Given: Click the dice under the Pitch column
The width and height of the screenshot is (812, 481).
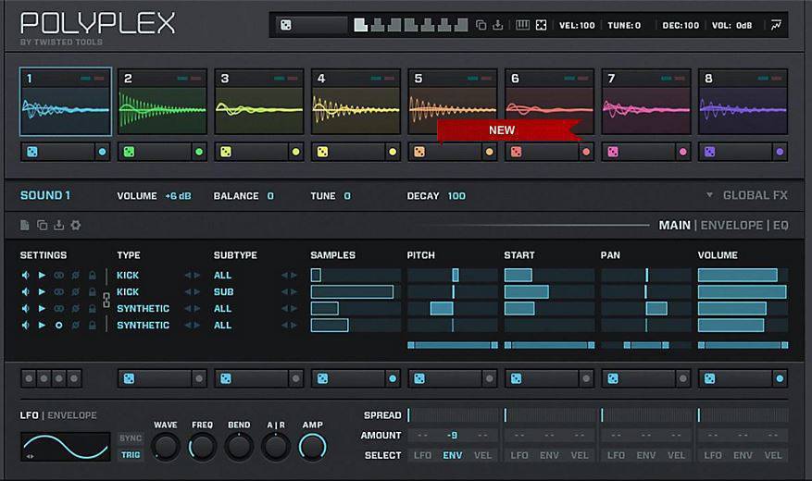Looking at the screenshot, I should click(418, 378).
